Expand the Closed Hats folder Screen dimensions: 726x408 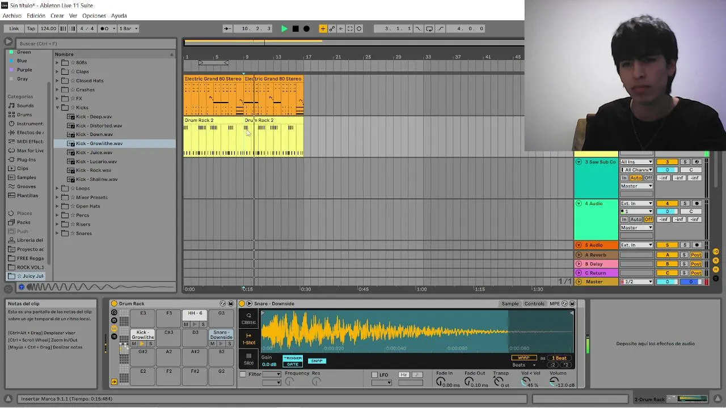pyautogui.click(x=57, y=80)
